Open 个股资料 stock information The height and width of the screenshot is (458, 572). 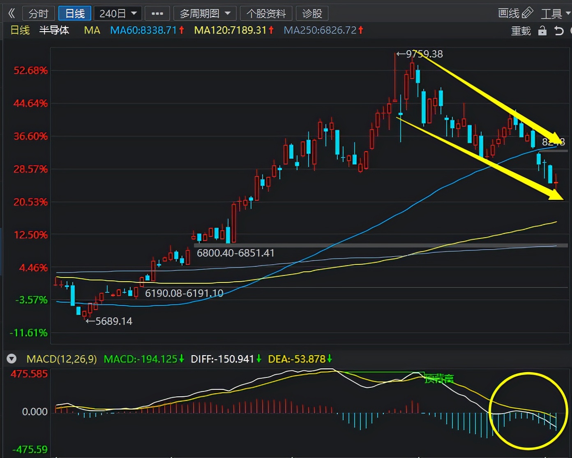266,14
